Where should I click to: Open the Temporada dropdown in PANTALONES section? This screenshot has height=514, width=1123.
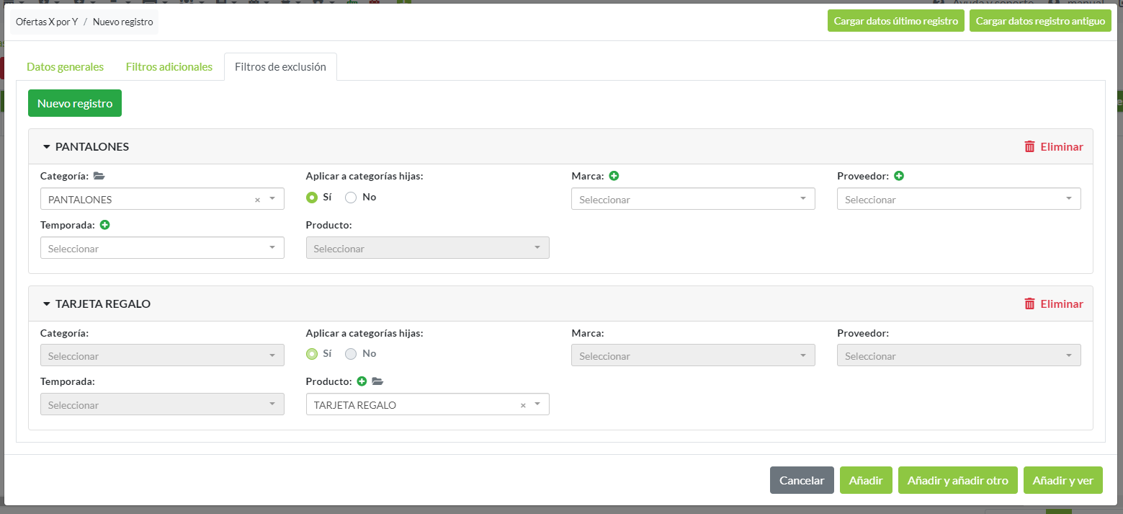click(162, 248)
